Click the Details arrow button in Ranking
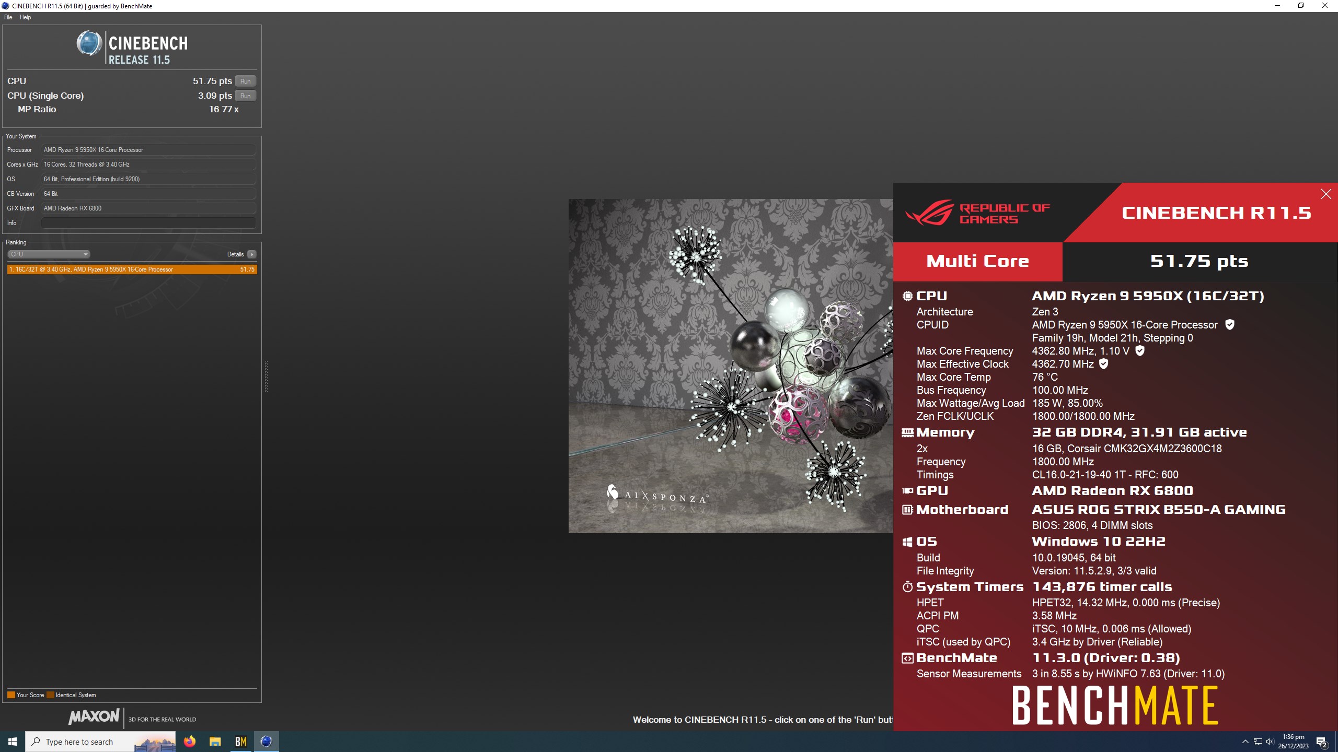This screenshot has width=1338, height=752. [x=252, y=254]
